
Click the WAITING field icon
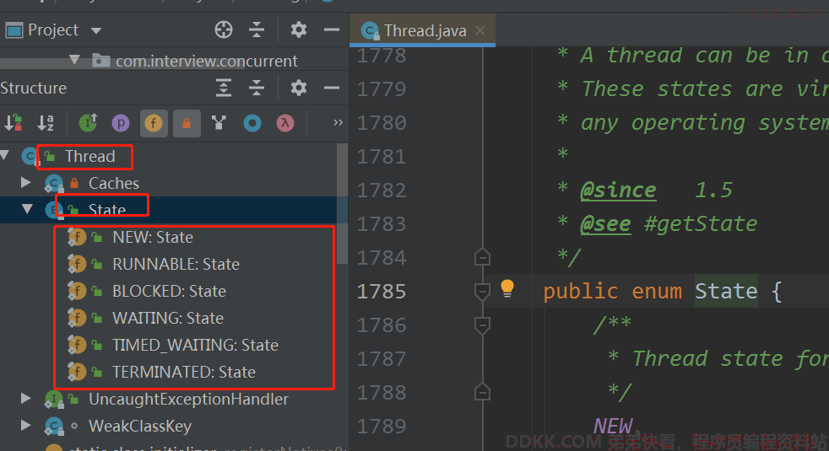pos(77,318)
